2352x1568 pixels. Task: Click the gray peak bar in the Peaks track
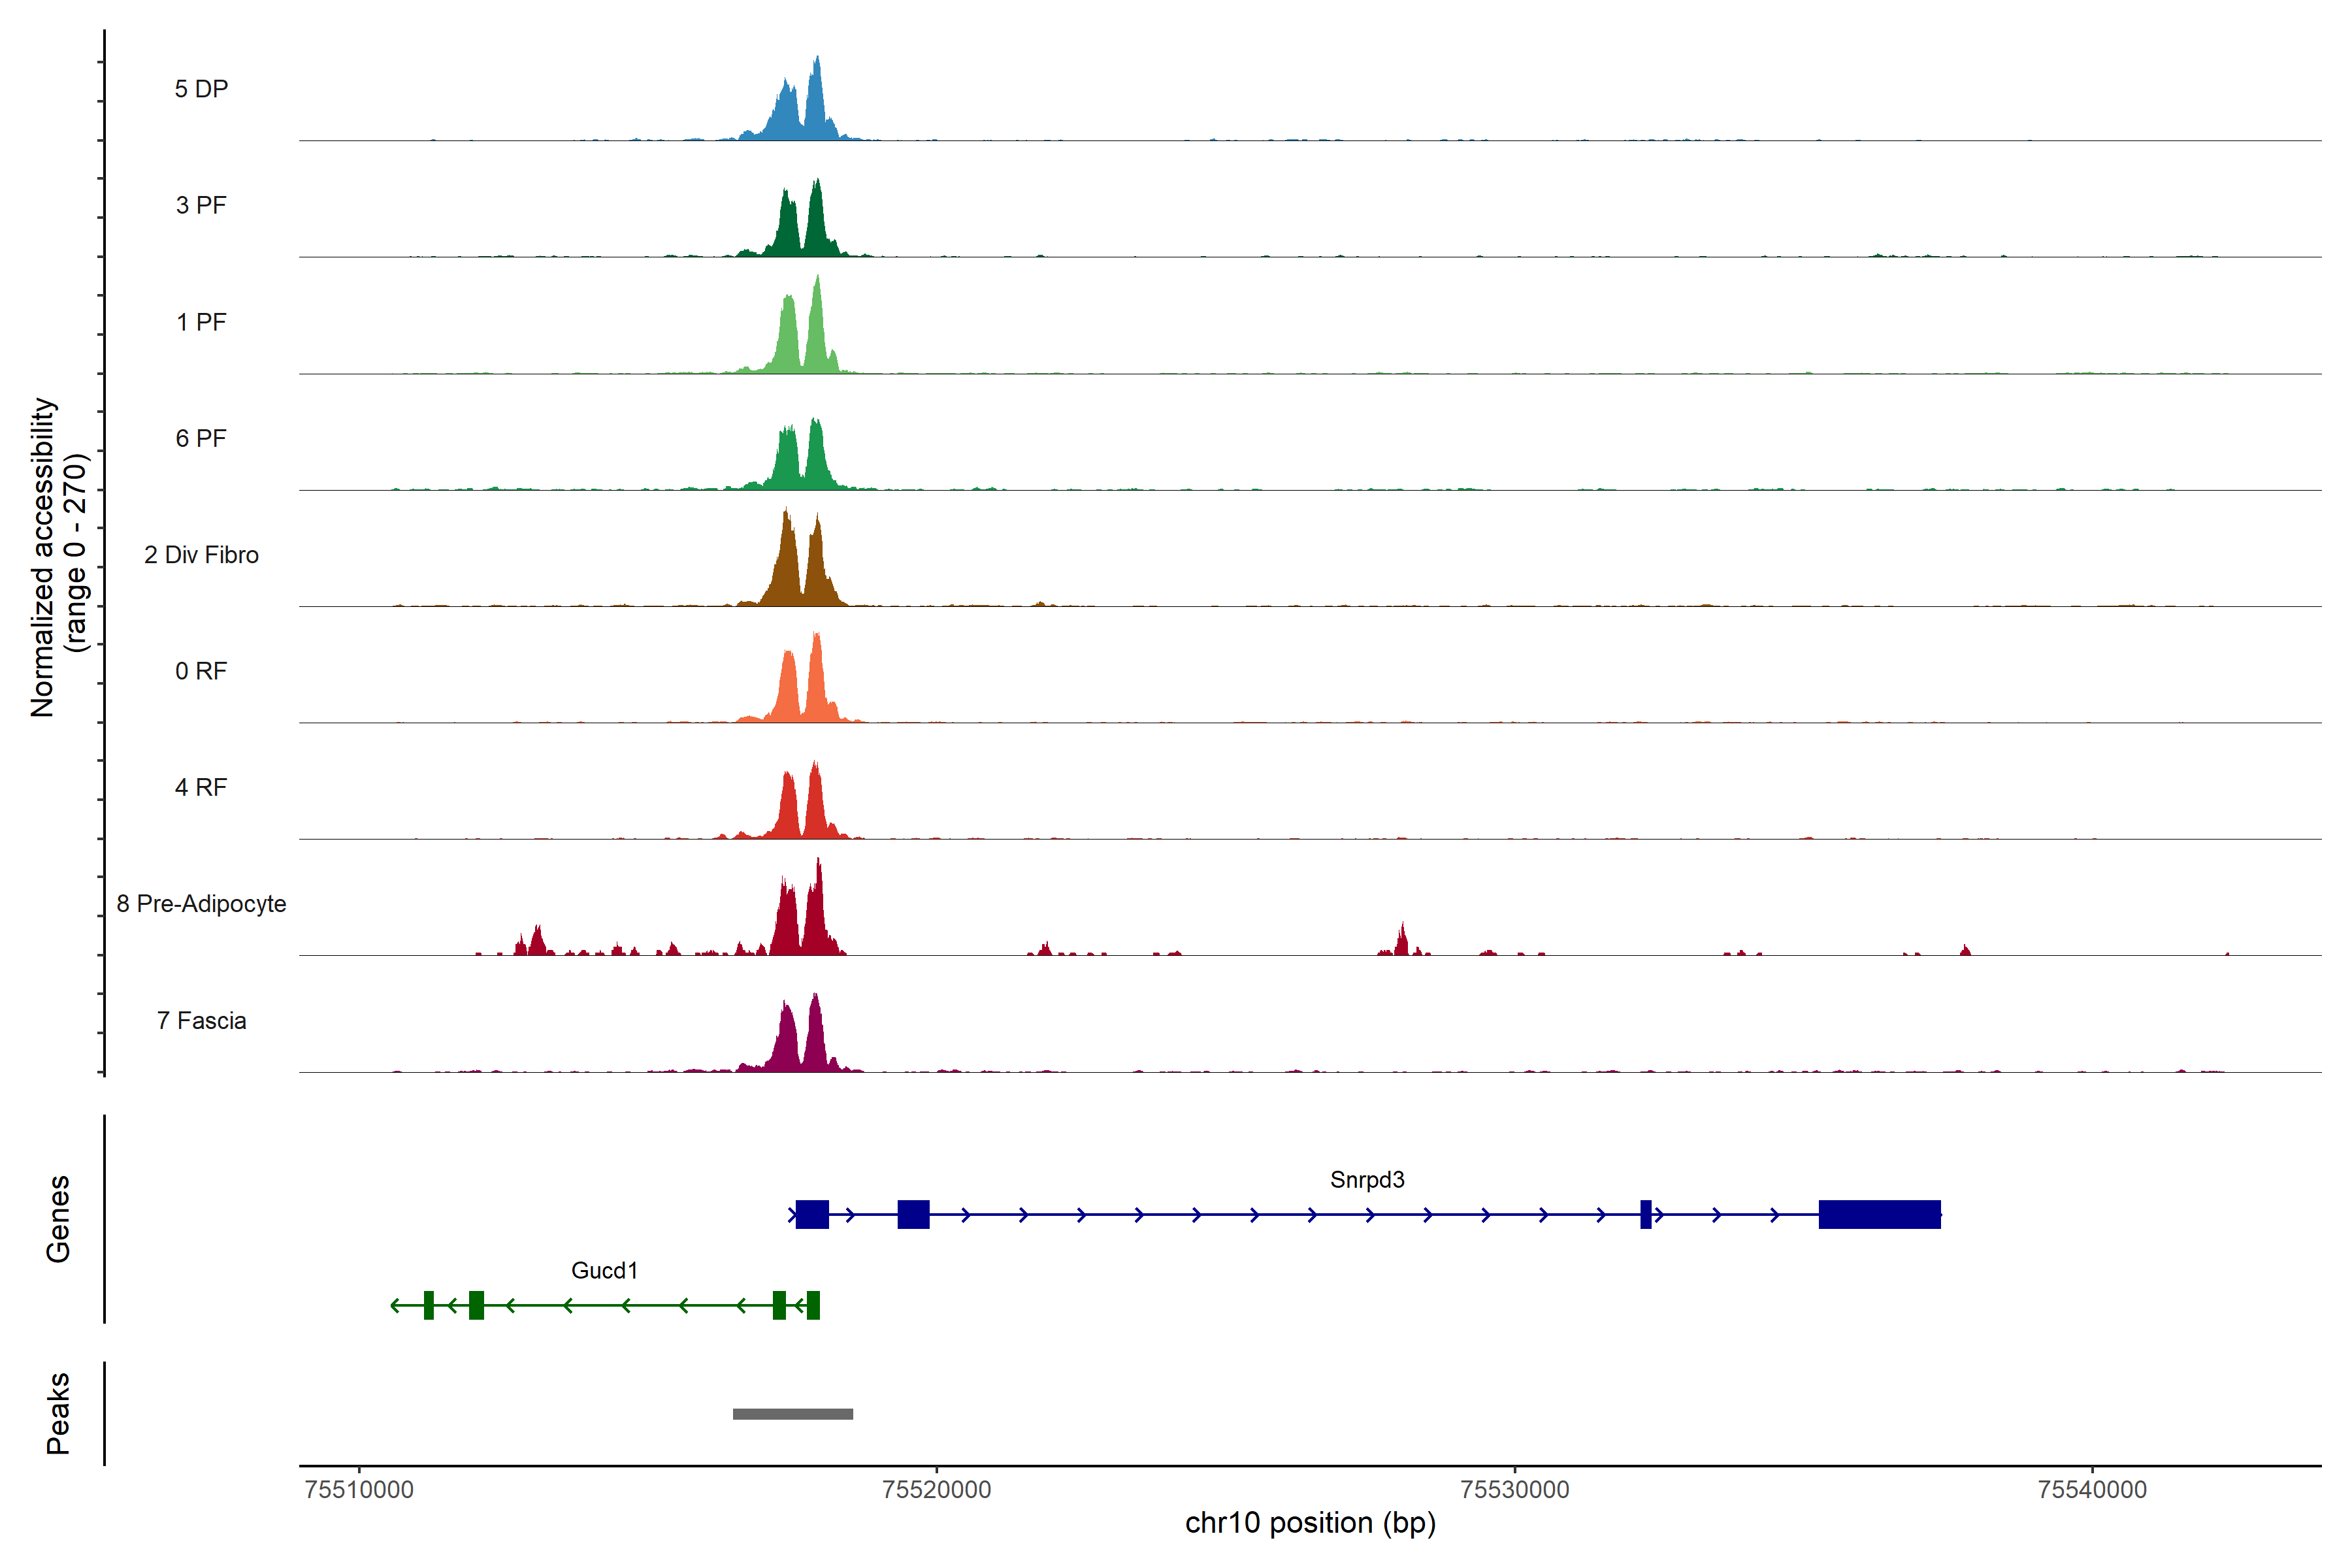[792, 1413]
